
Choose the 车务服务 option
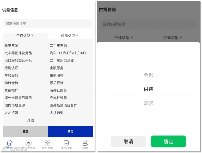tap(11, 76)
